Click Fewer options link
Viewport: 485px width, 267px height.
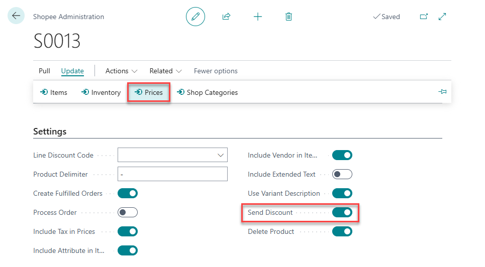tap(216, 71)
